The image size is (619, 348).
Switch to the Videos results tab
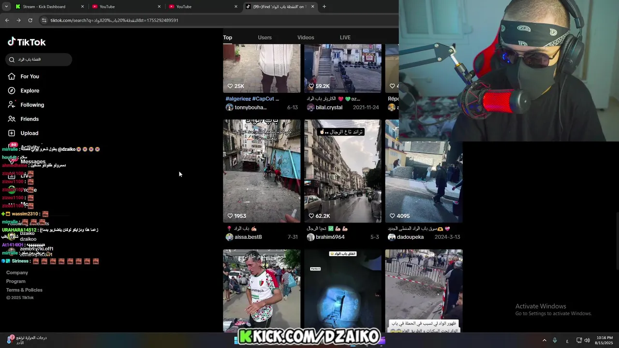pyautogui.click(x=306, y=37)
